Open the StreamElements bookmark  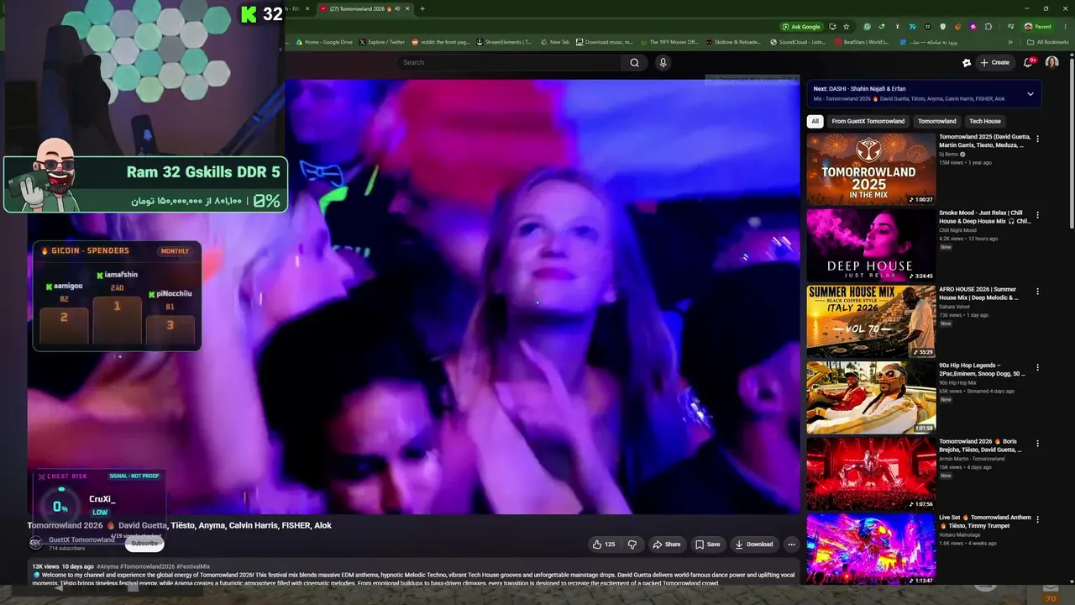click(x=504, y=42)
